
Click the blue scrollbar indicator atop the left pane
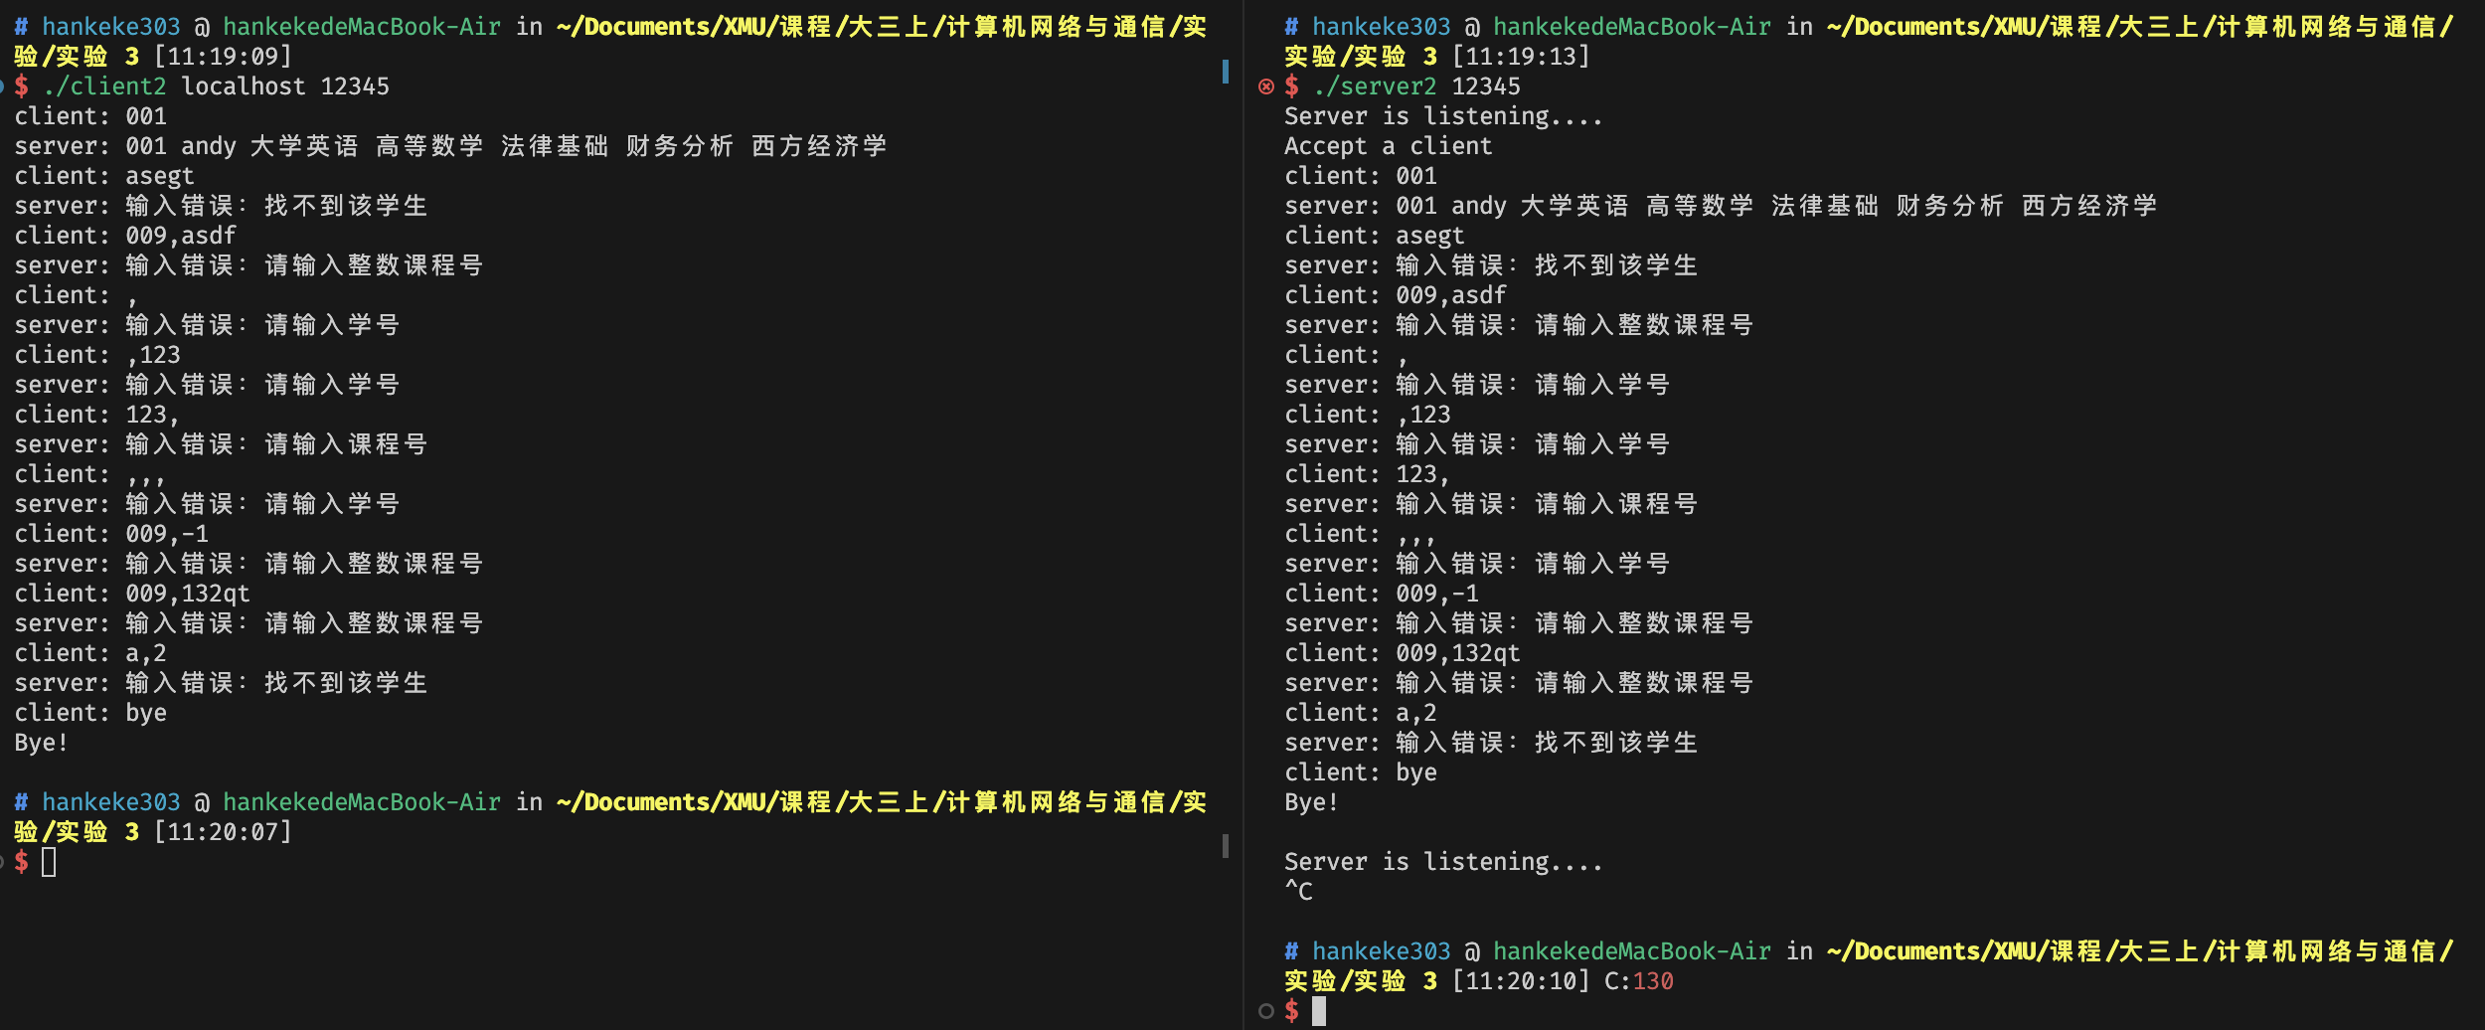1225,70
